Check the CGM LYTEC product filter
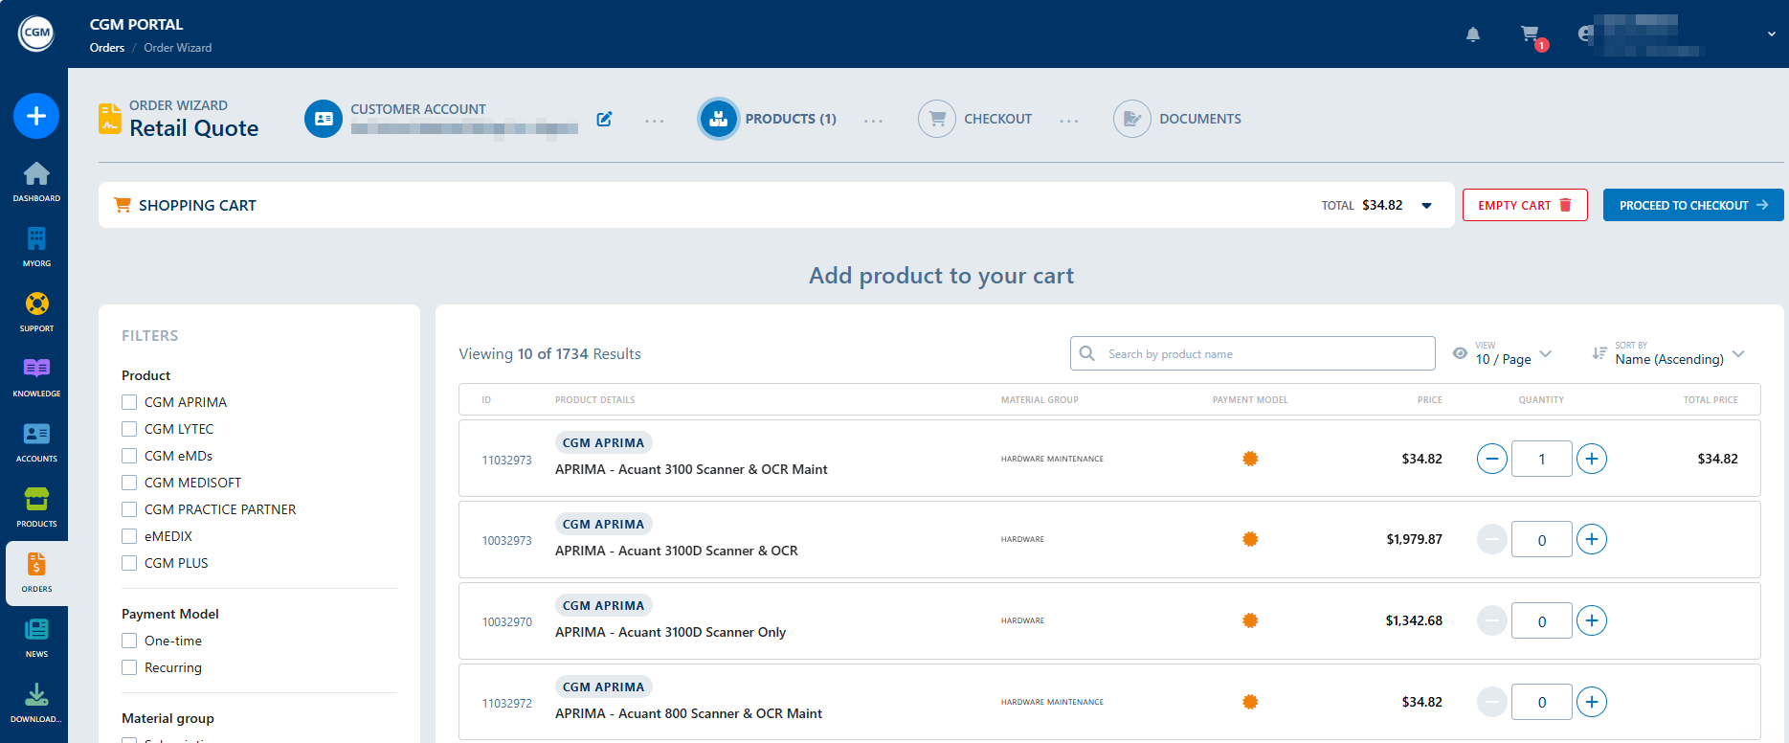Screen dimensions: 1789x743 click(x=129, y=429)
